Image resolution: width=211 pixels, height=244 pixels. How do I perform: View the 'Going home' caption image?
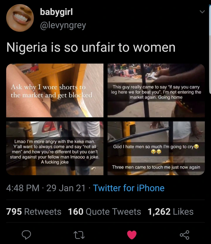156,91
